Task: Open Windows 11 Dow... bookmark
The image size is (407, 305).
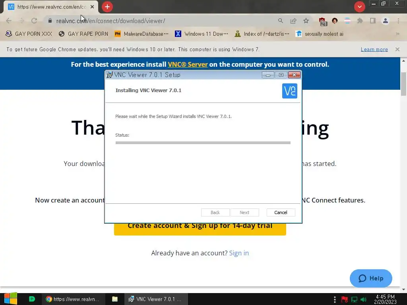Action: point(202,34)
